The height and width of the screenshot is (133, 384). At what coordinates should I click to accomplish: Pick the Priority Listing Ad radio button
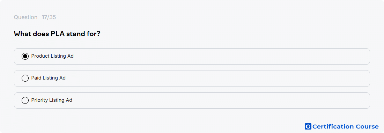coord(25,100)
